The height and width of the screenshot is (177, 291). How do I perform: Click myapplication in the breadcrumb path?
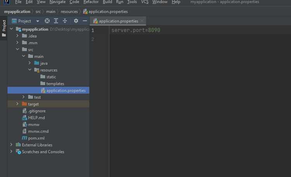click(17, 12)
